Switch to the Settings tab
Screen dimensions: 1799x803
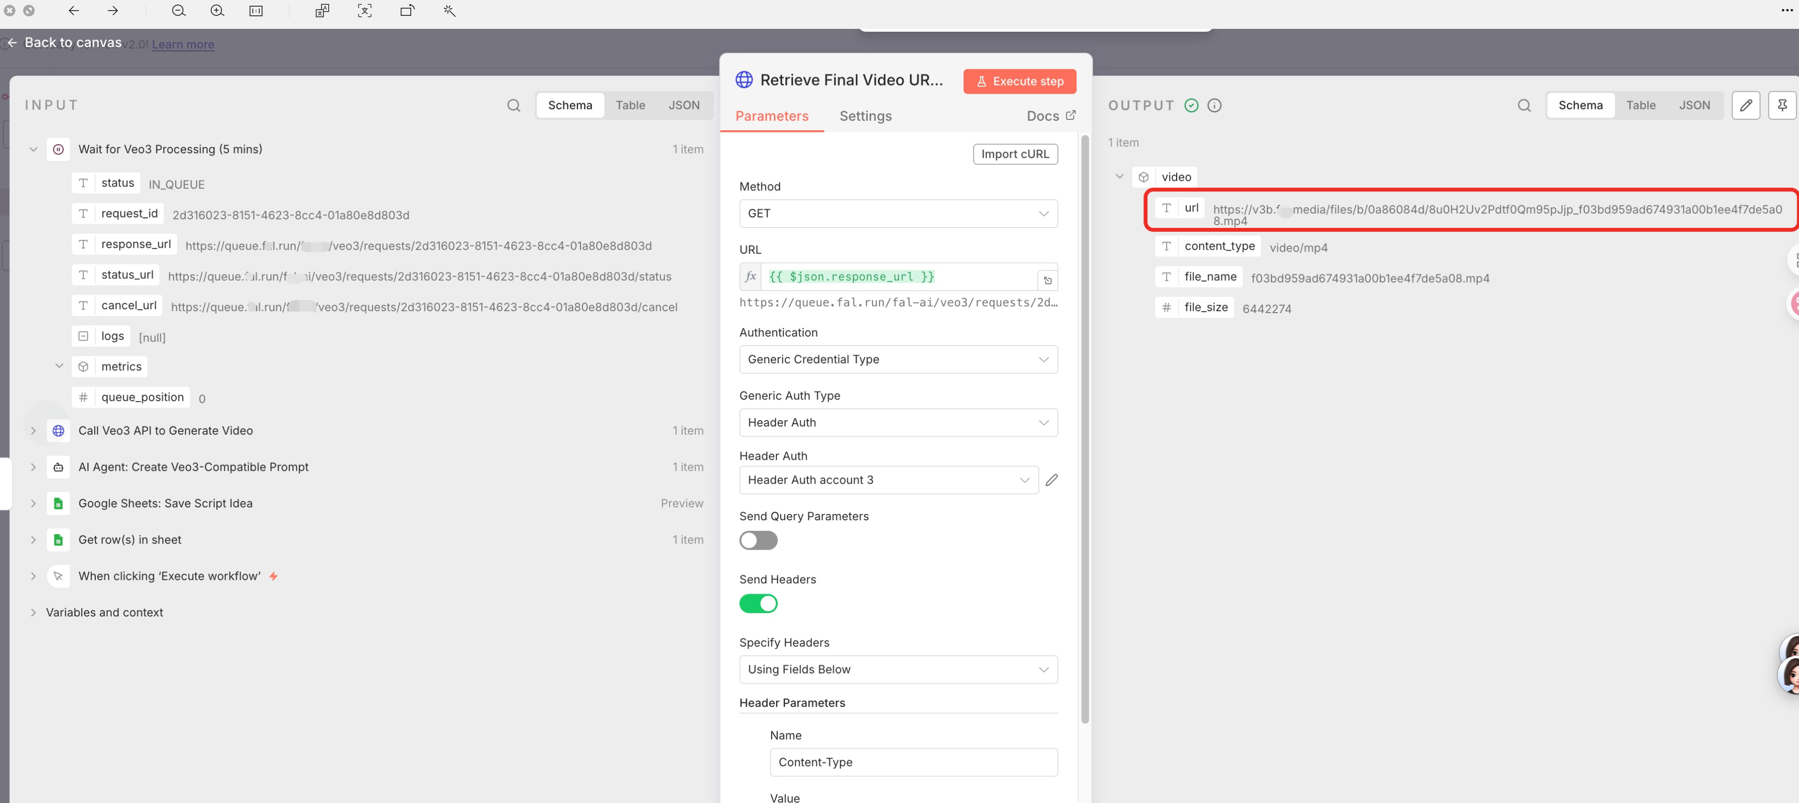tap(864, 116)
